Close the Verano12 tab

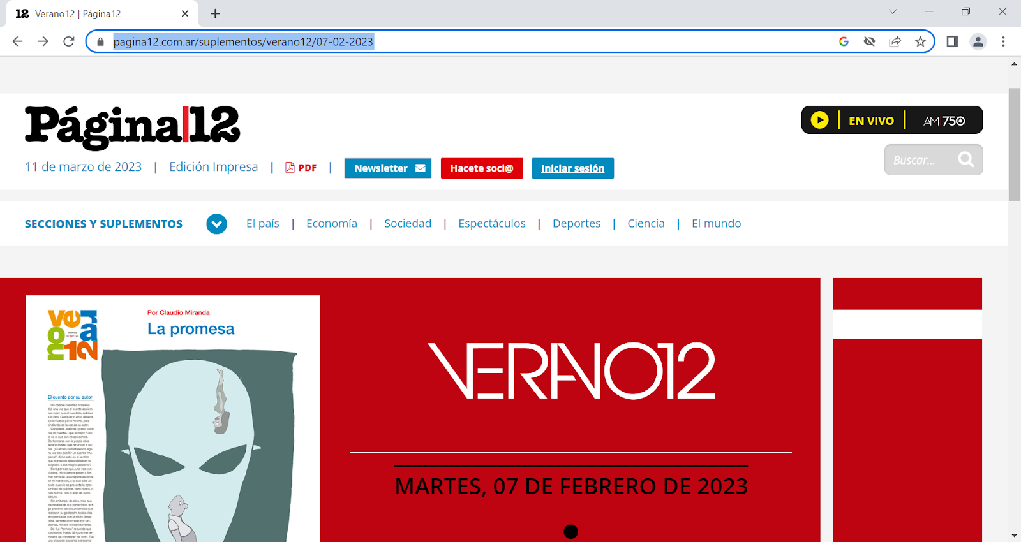tap(185, 13)
